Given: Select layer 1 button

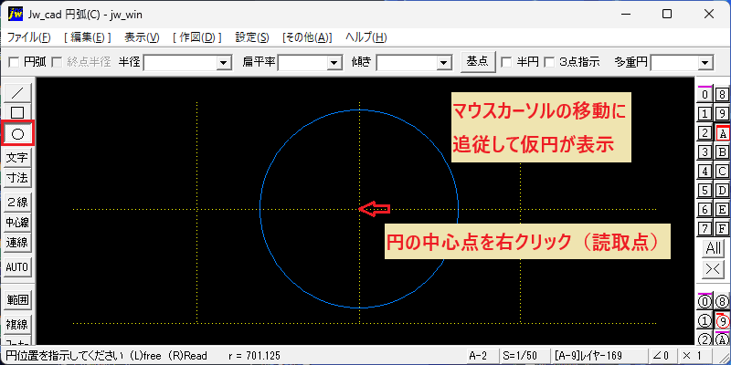Looking at the screenshot, I should coord(705,113).
